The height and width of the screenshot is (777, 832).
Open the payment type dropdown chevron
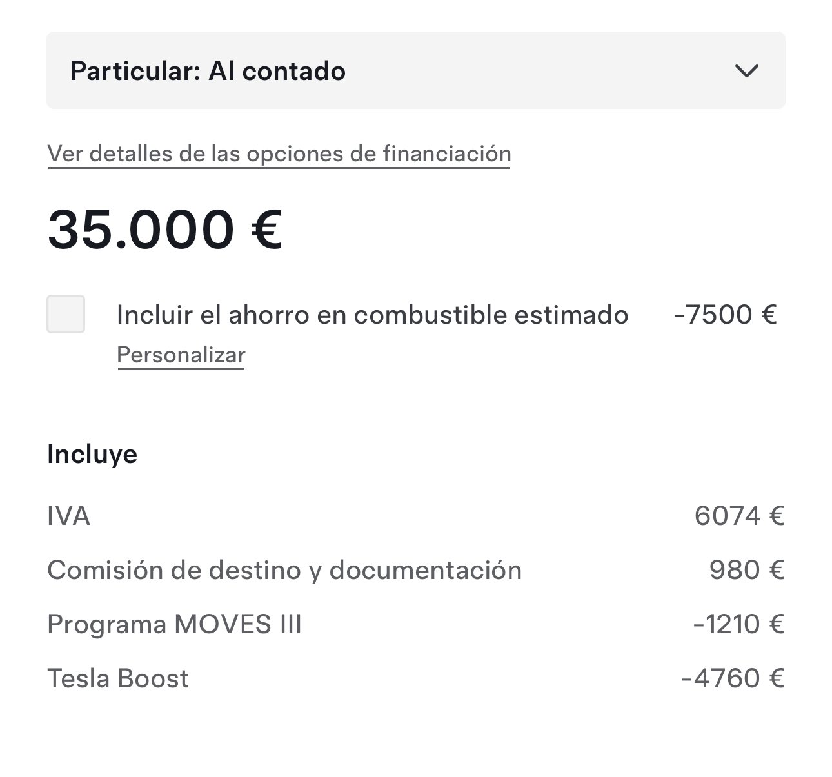coord(746,71)
